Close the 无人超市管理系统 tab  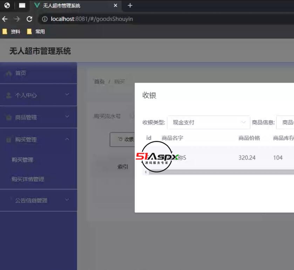pyautogui.click(x=116, y=6)
